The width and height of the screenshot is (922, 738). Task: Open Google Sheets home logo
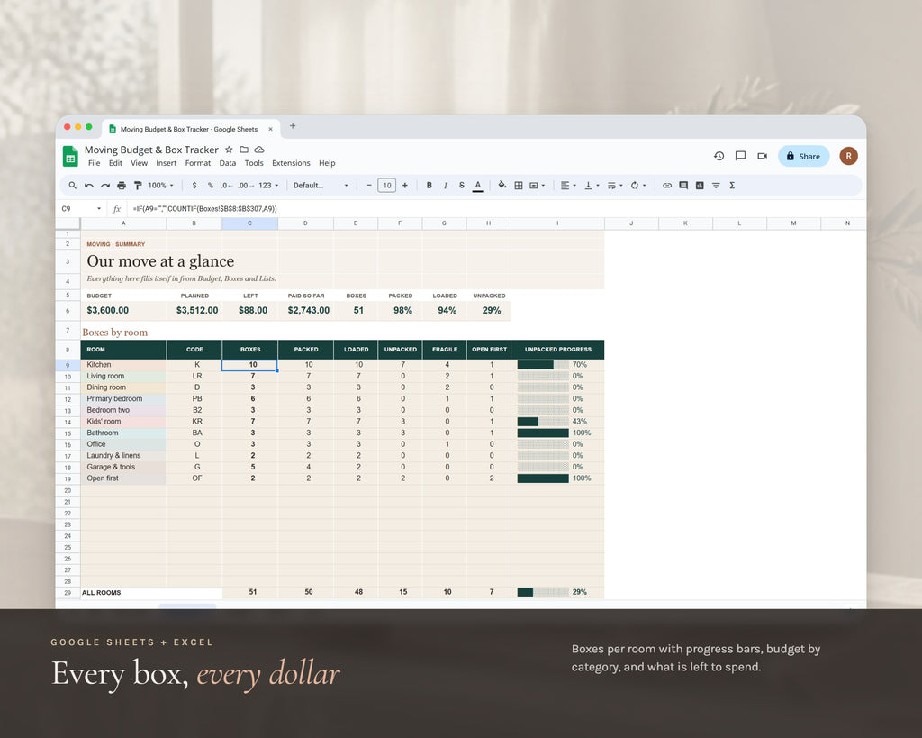(70, 156)
